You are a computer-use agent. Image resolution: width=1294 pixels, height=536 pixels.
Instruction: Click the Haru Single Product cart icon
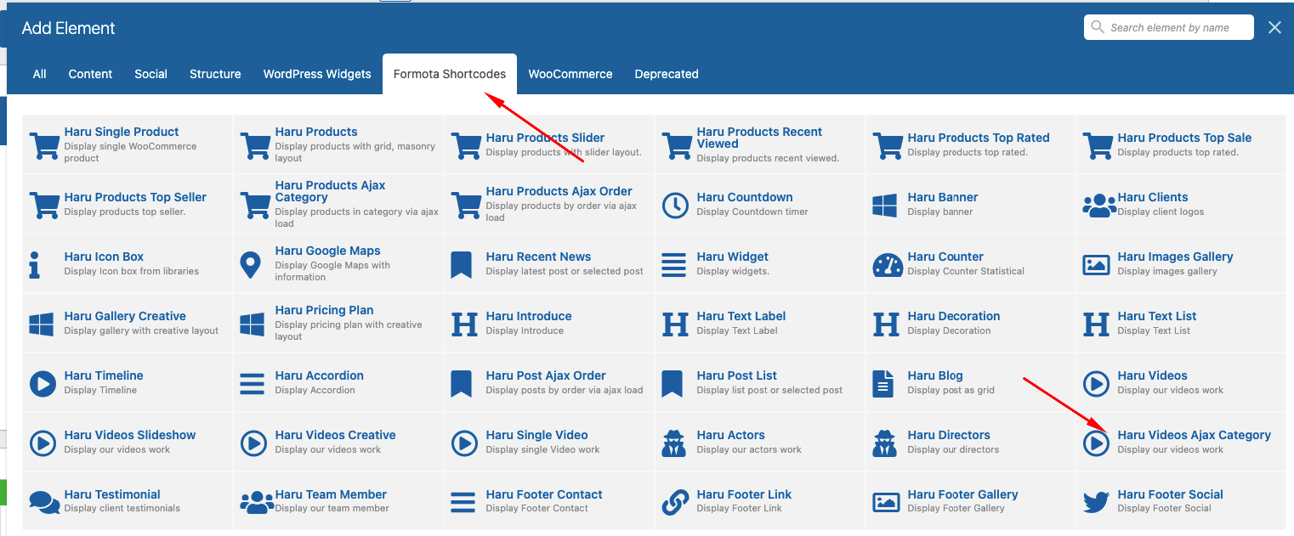coord(44,145)
